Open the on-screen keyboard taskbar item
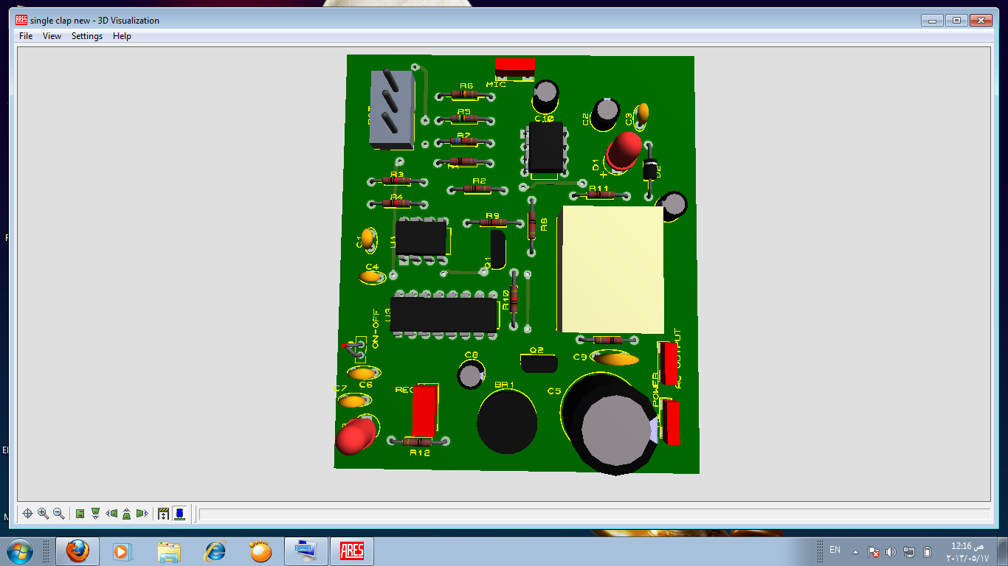Image resolution: width=1008 pixels, height=566 pixels. click(305, 551)
